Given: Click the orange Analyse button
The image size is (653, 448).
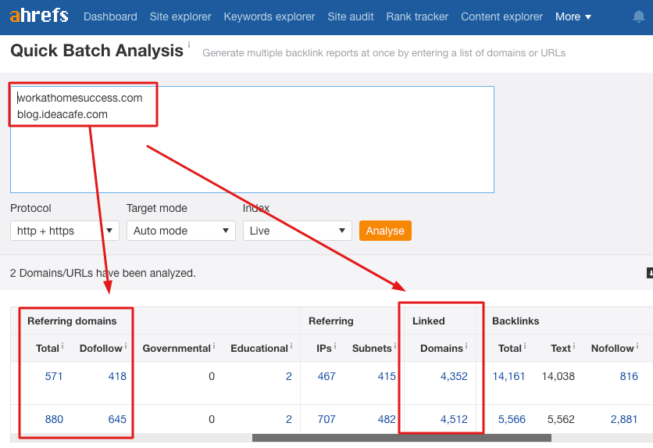Looking at the screenshot, I should [385, 231].
